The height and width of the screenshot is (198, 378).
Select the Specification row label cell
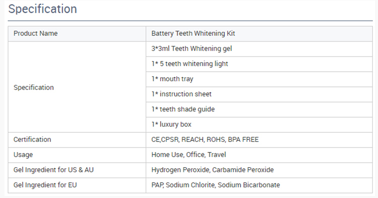pyautogui.click(x=77, y=87)
